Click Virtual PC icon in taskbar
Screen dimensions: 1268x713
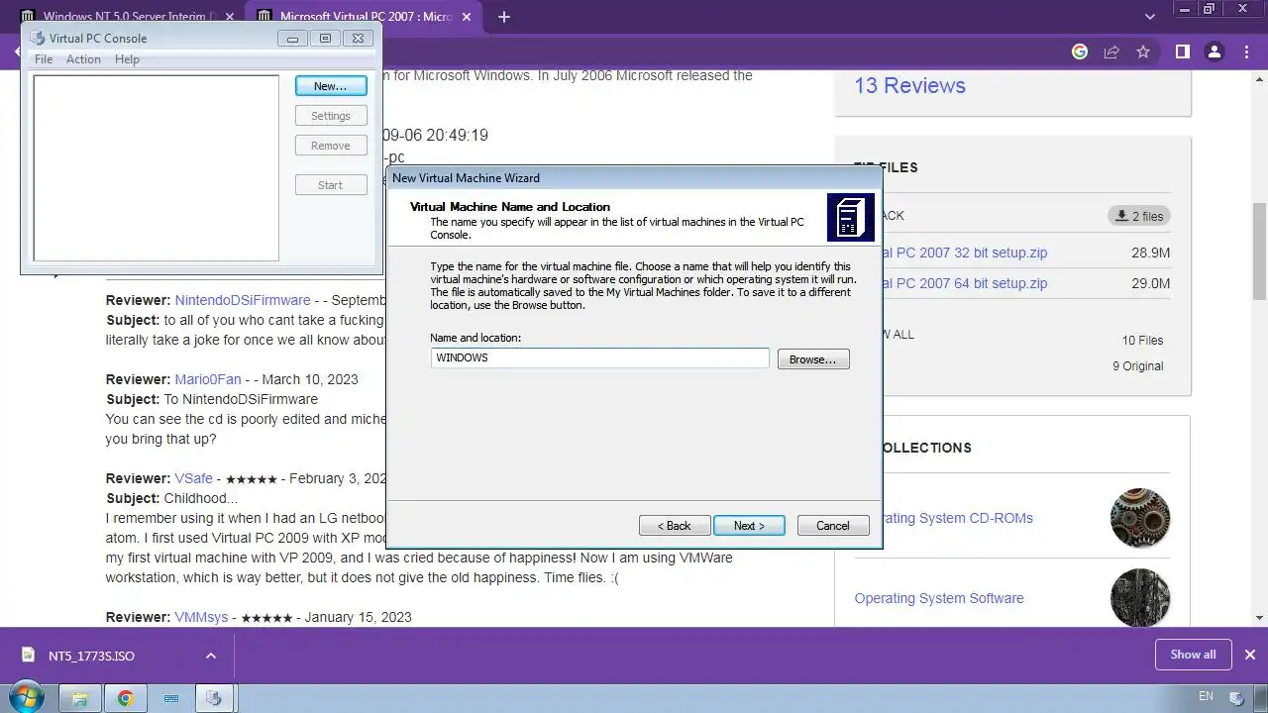click(x=214, y=698)
